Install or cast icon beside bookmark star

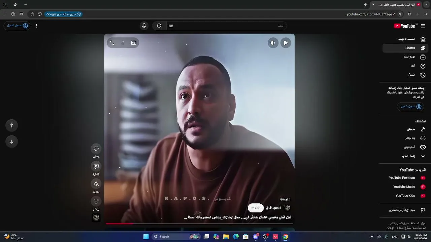(x=40, y=14)
